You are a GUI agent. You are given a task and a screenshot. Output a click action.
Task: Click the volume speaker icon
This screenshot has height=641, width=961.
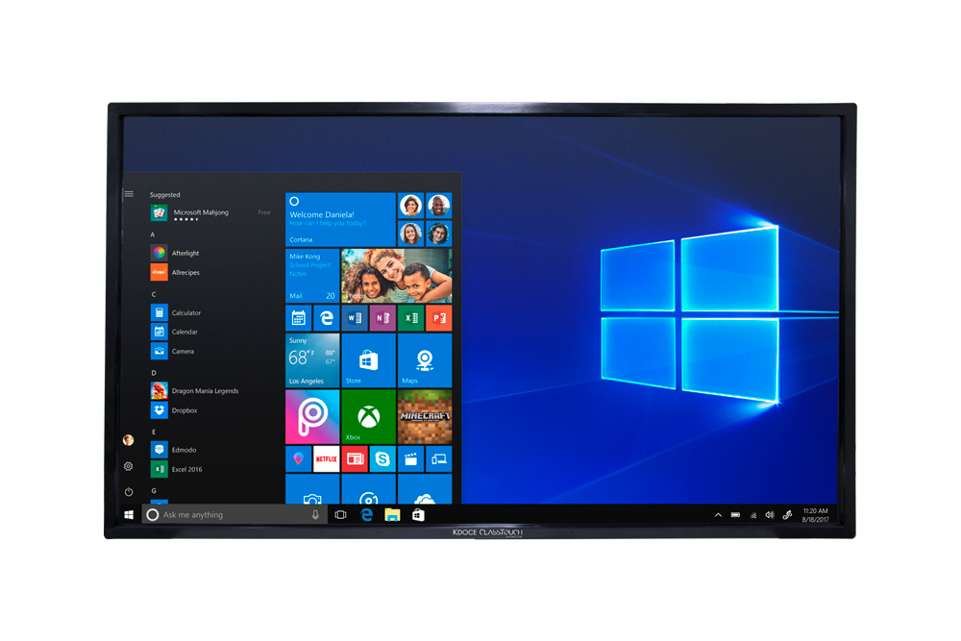[x=770, y=515]
